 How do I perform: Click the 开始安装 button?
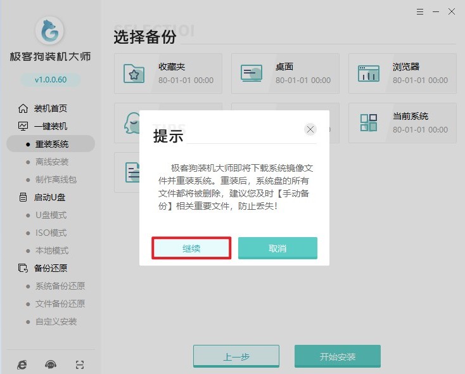tap(338, 356)
